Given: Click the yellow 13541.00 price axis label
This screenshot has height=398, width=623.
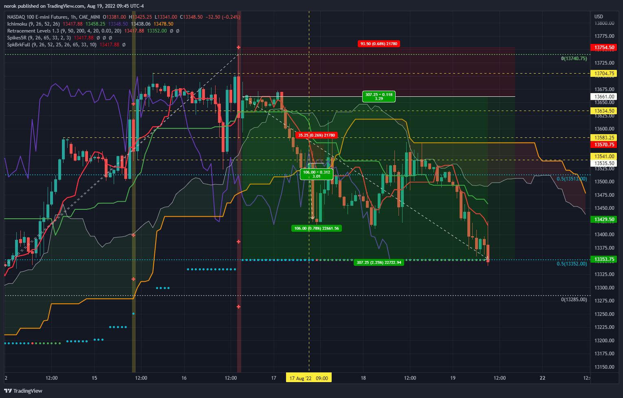Looking at the screenshot, I should click(604, 157).
